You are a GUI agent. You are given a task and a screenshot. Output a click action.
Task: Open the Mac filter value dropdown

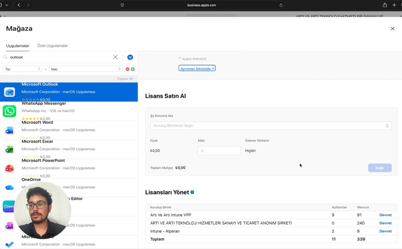(85, 69)
